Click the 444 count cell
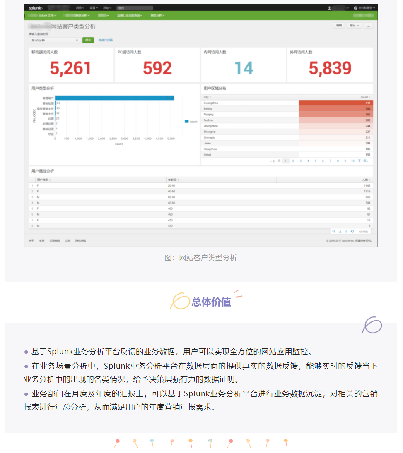This screenshot has width=403, height=453. coord(336,103)
